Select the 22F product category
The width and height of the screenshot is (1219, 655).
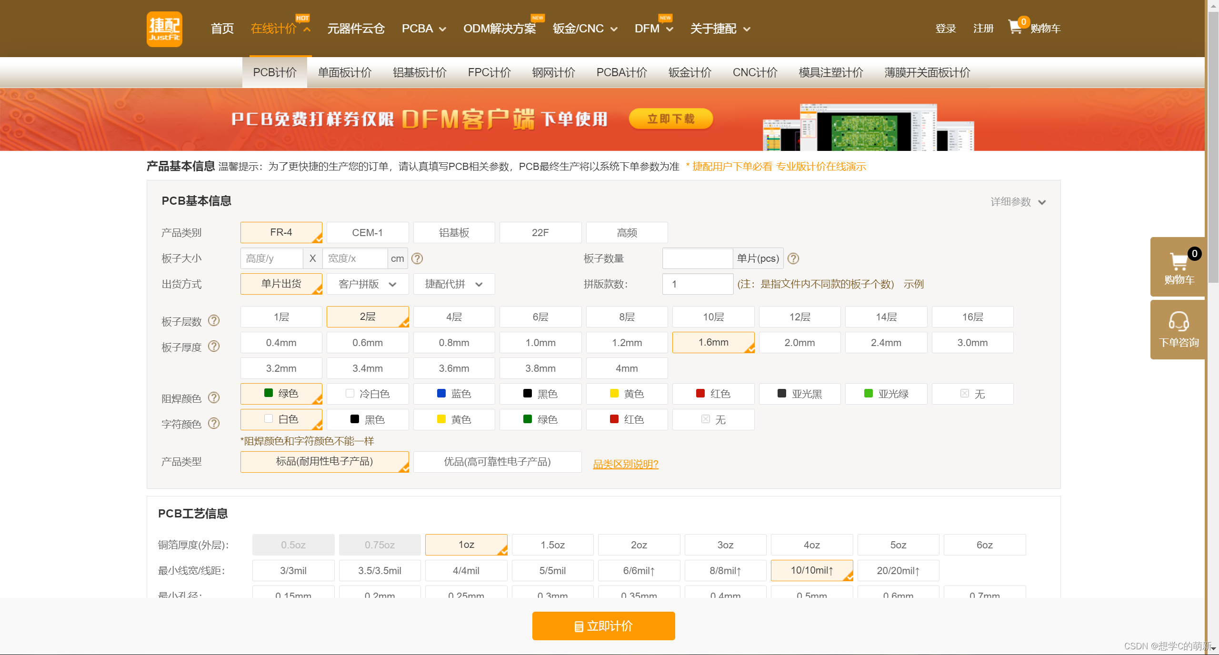[x=540, y=232]
